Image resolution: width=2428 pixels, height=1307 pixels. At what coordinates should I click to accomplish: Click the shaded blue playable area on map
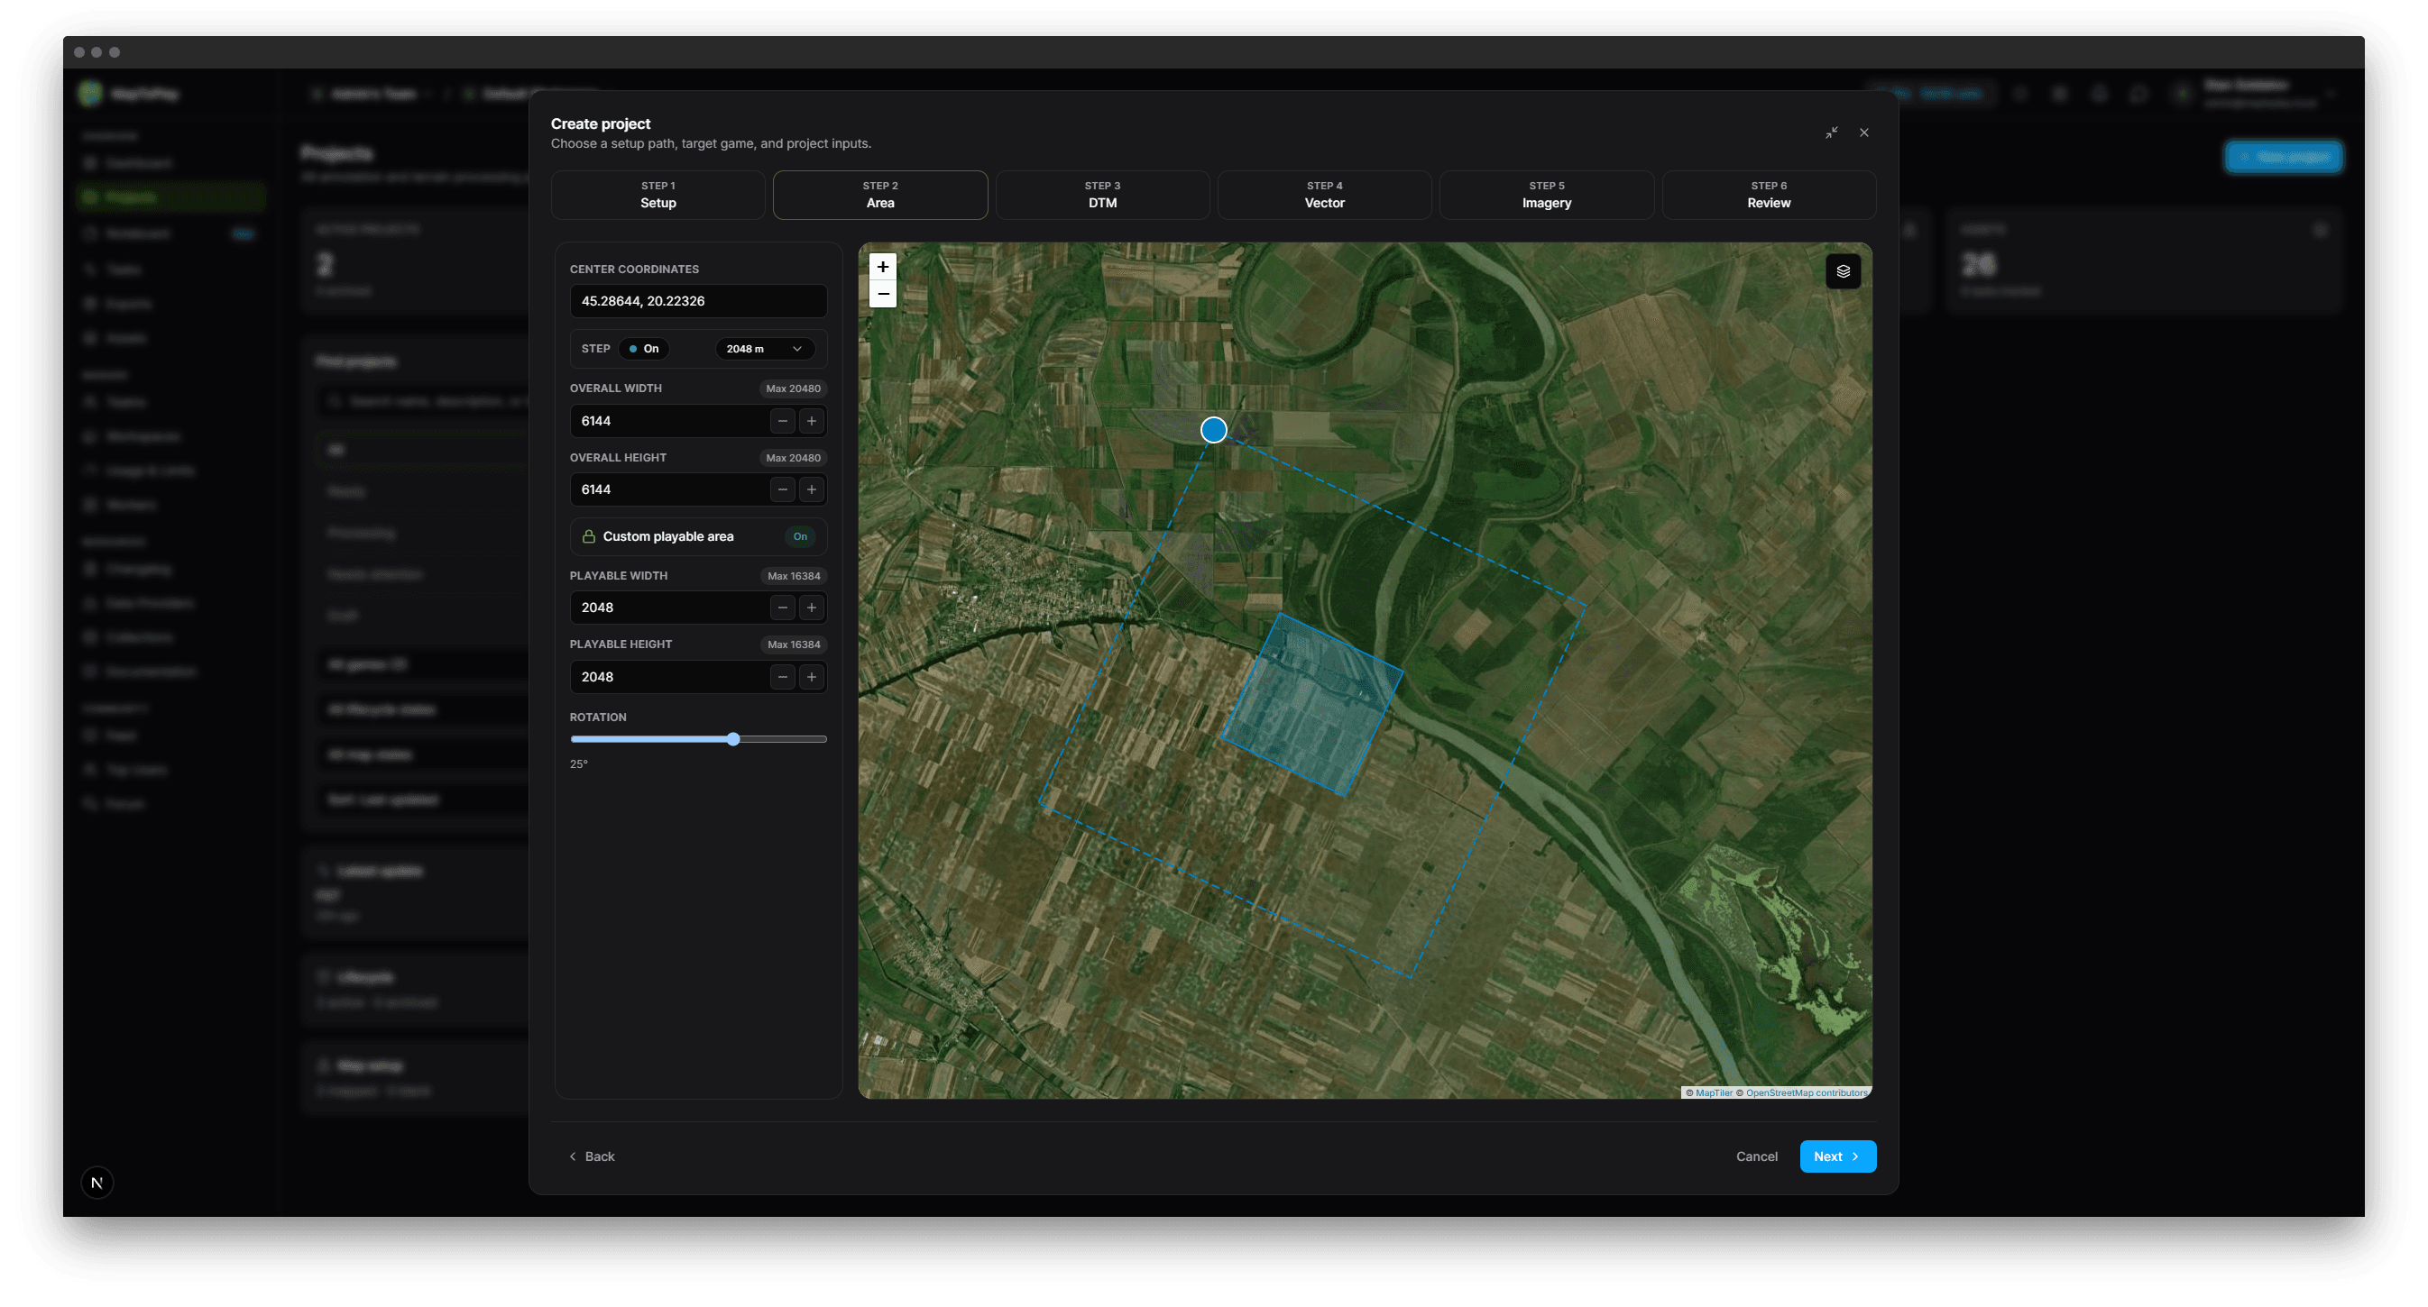tap(1312, 704)
